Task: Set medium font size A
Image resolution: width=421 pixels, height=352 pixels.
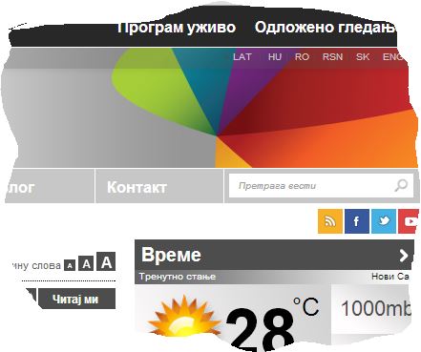Action: point(86,263)
